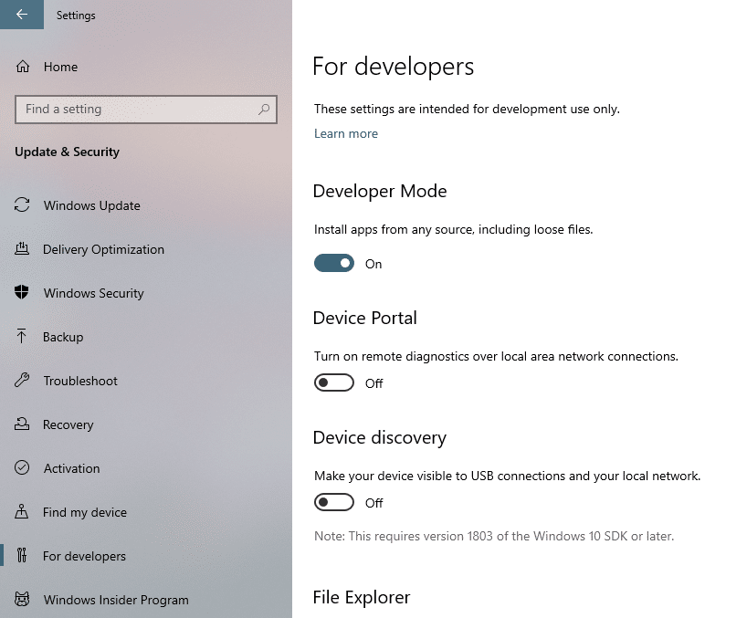
Task: Select For developers in the sidebar
Action: click(x=146, y=556)
